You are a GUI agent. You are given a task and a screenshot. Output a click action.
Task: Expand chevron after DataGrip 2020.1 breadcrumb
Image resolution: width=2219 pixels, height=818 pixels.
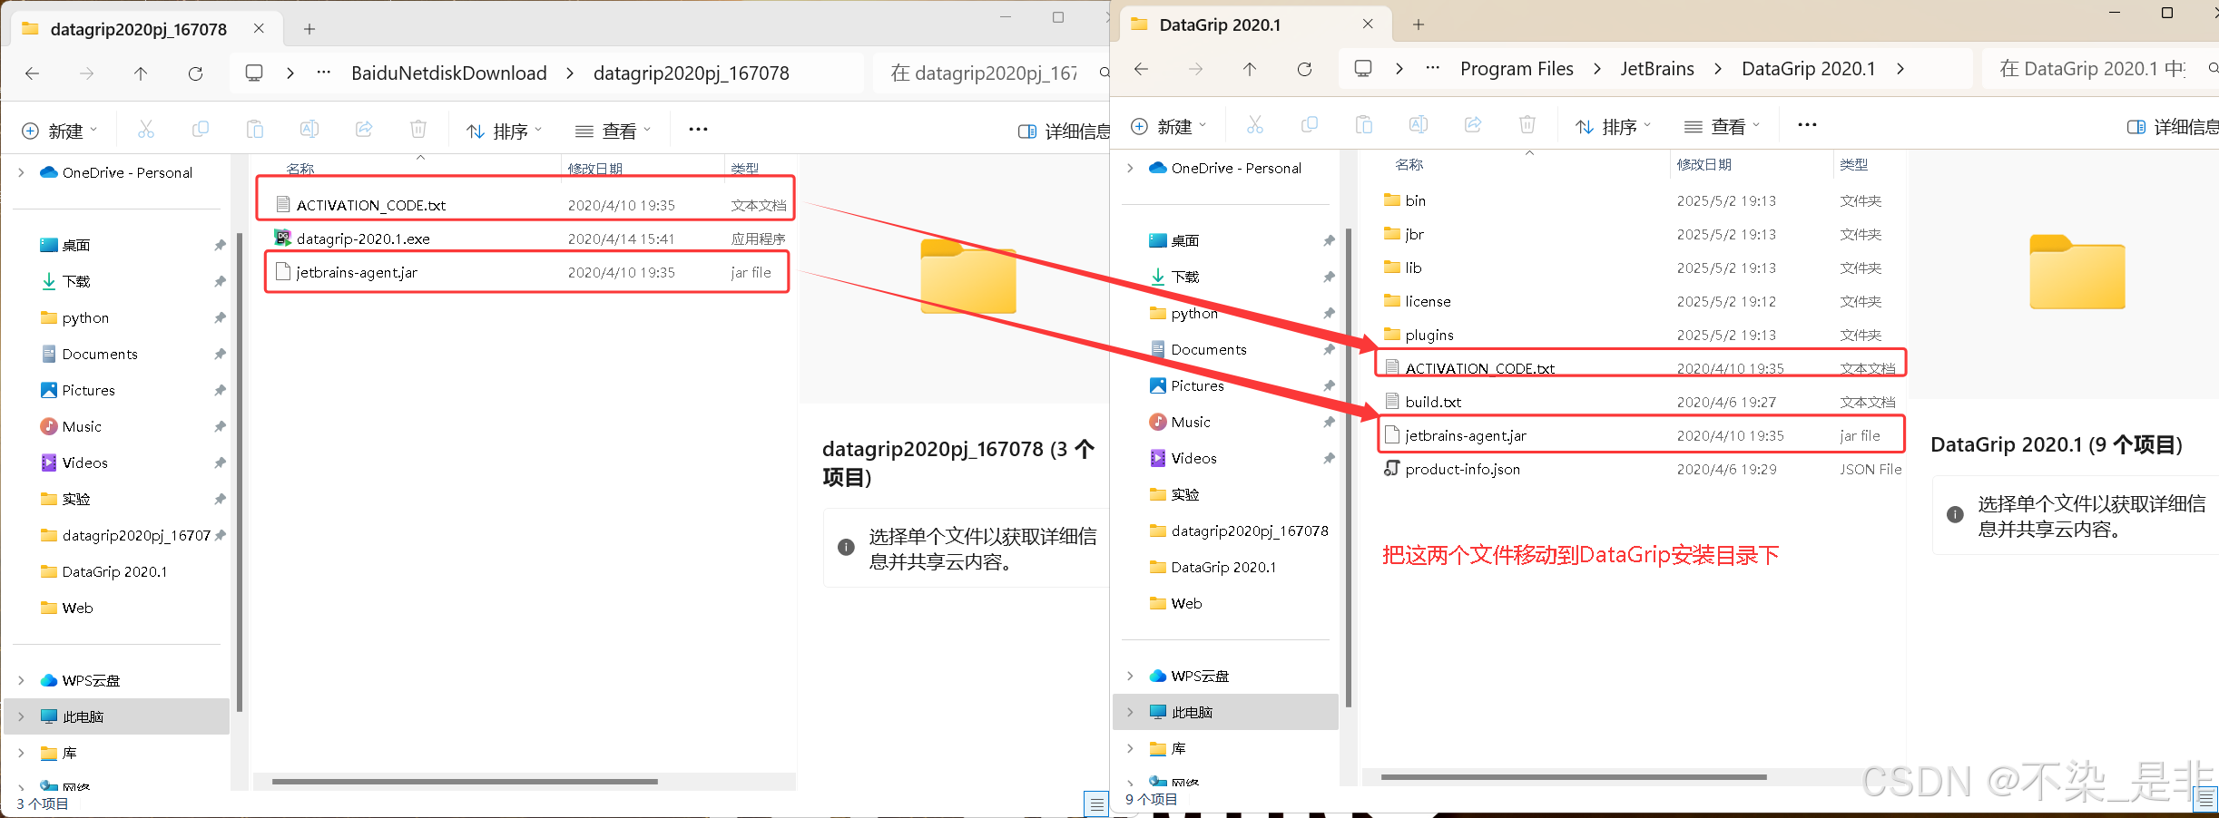coord(1900,69)
